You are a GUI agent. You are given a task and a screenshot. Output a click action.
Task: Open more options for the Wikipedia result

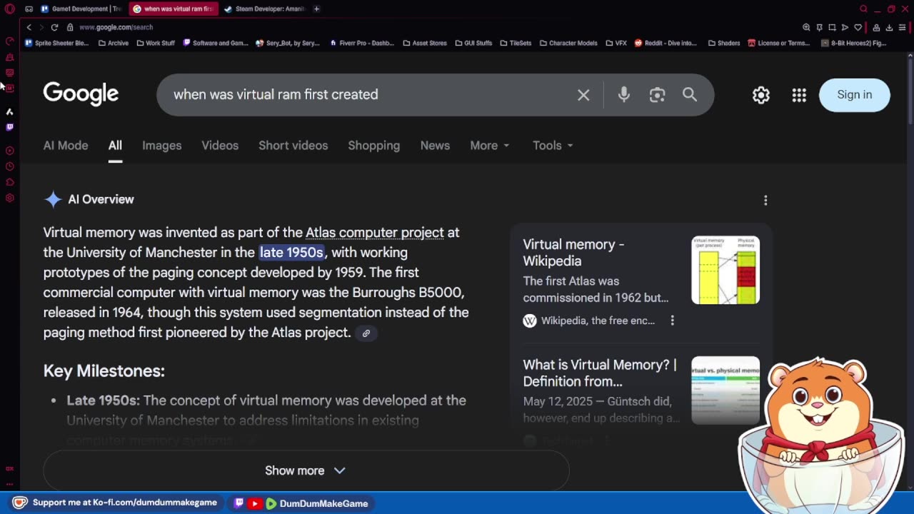tap(672, 321)
